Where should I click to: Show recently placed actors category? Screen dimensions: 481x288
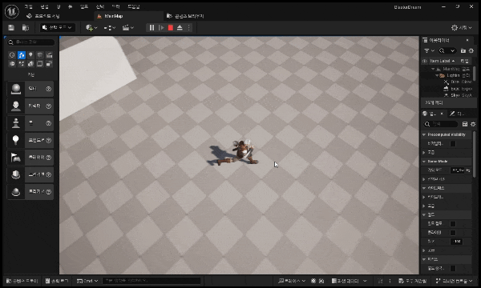(x=12, y=55)
